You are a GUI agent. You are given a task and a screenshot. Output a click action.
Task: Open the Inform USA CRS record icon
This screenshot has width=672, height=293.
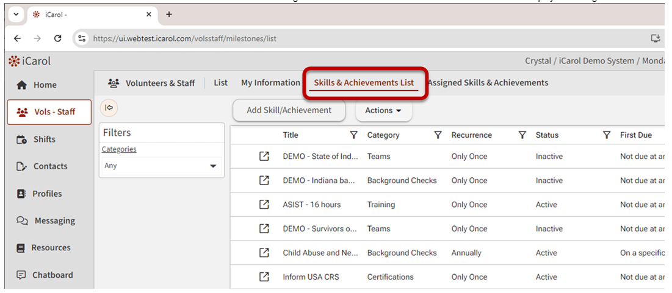click(264, 277)
